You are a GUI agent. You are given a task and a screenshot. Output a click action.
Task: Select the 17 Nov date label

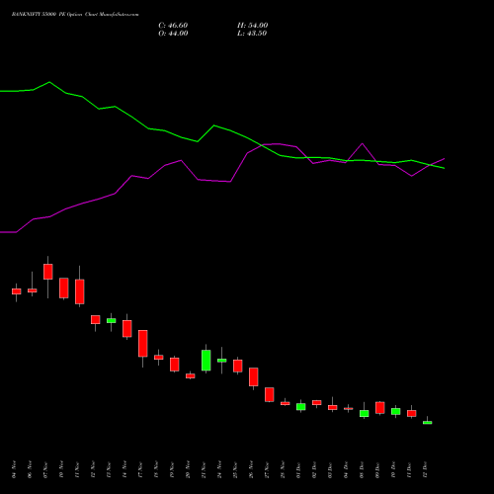click(x=140, y=469)
